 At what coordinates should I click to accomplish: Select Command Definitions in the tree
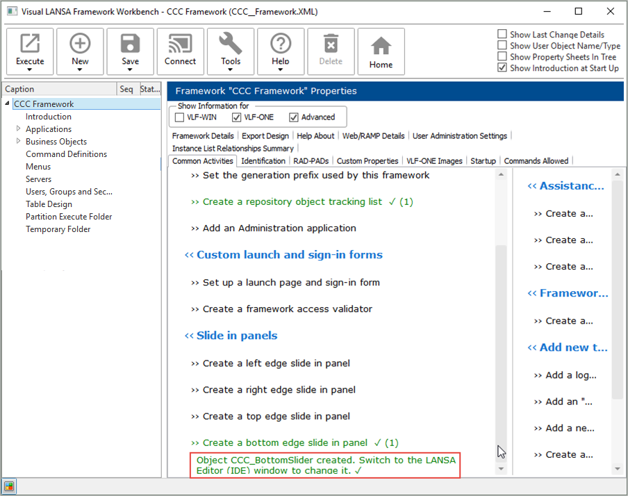click(66, 154)
